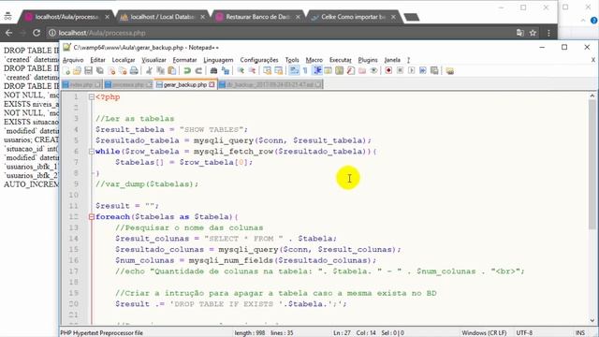Image resolution: width=599 pixels, height=337 pixels.
Task: Open the Janela menu
Action: 392,60
